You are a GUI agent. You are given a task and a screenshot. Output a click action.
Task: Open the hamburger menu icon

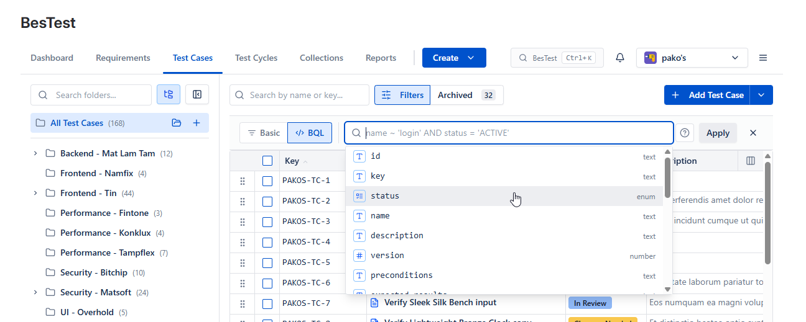click(x=763, y=58)
